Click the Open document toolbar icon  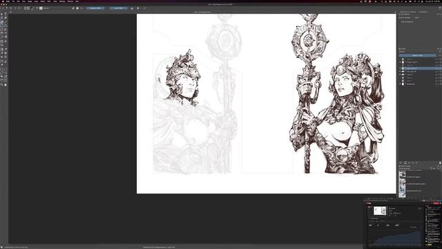(x=6, y=8)
